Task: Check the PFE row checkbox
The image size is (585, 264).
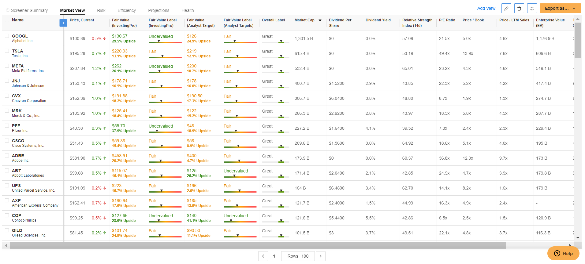Action: click(7, 125)
